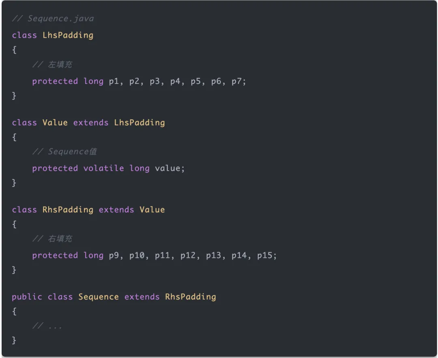Click the 左填充 comment
The height and width of the screenshot is (358, 438).
pos(52,64)
